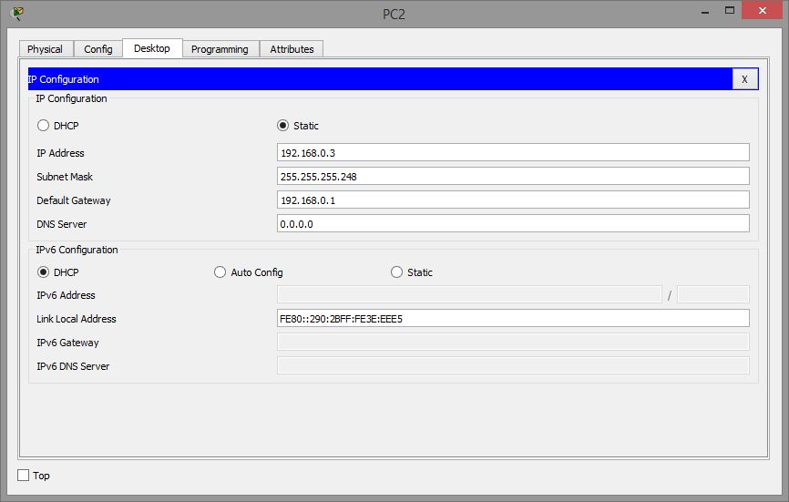Close the IP Configuration panel with X
Screen dimensions: 789x502
[x=744, y=79]
